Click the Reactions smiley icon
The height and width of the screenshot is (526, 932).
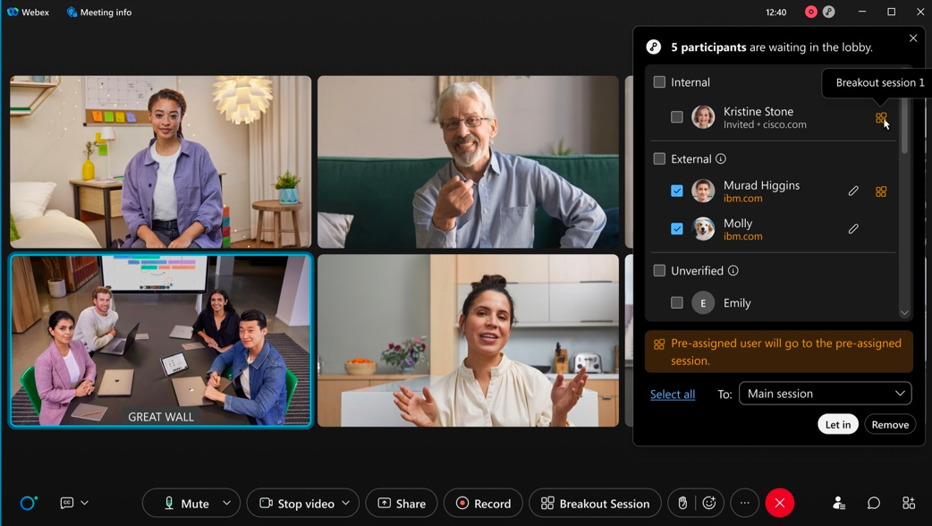tap(709, 504)
